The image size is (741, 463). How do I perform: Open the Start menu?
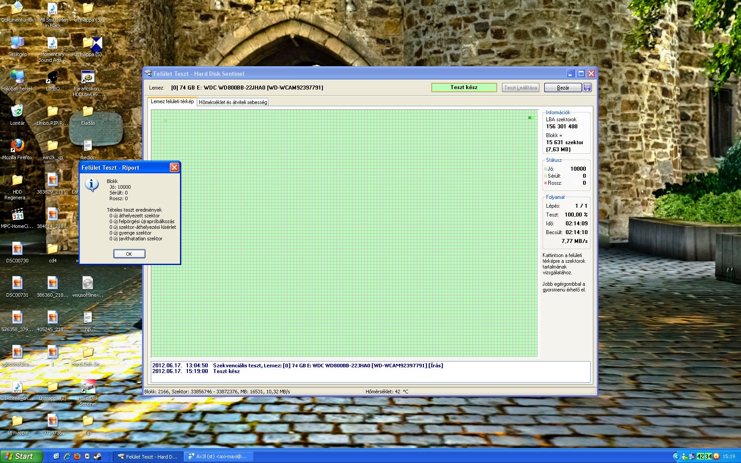point(22,456)
